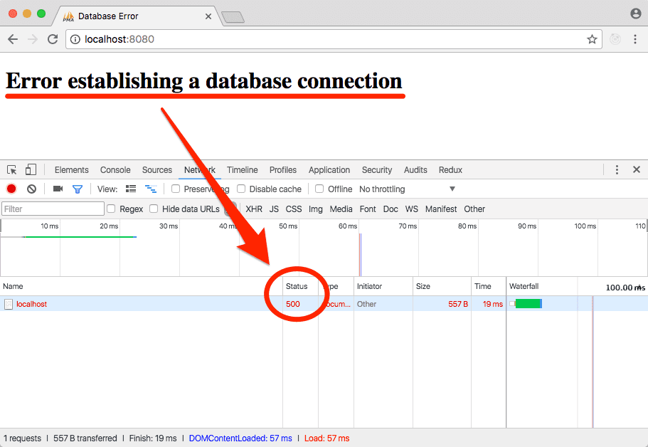Filter requests by Other
Image resolution: width=648 pixels, height=447 pixels.
coord(474,209)
